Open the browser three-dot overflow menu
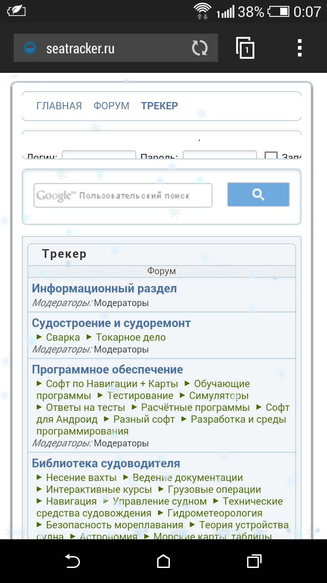Image resolution: width=327 pixels, height=583 pixels. click(x=299, y=48)
